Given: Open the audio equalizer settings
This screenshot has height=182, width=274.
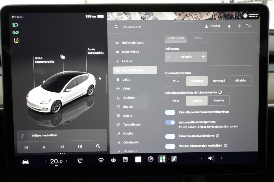Looking at the screenshot, I should 80,146.
